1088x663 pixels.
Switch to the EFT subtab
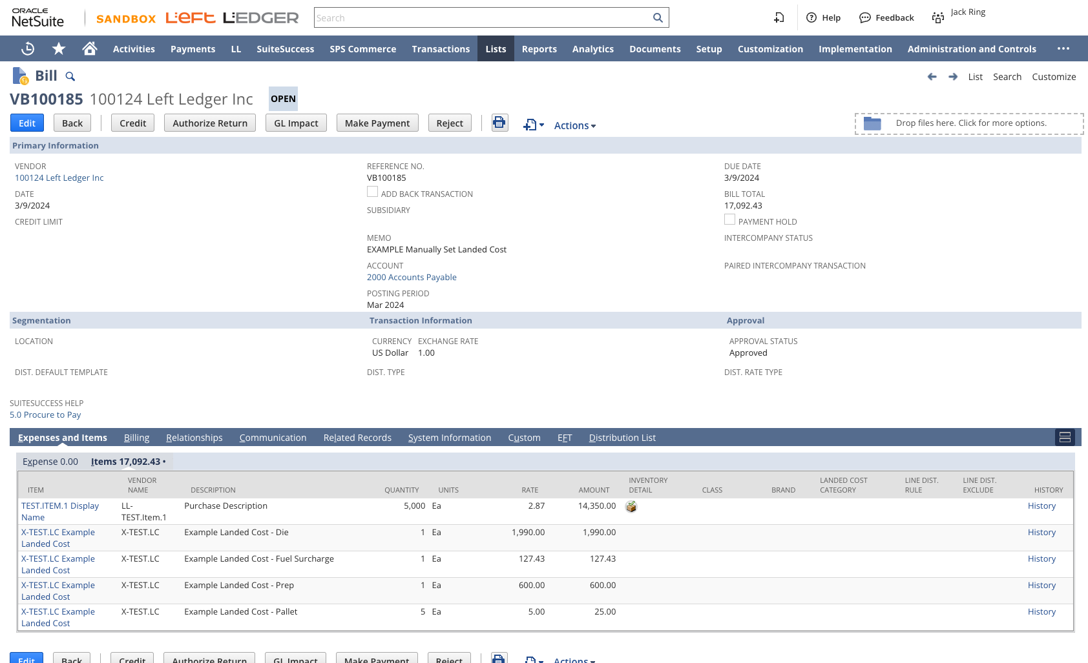pyautogui.click(x=565, y=437)
